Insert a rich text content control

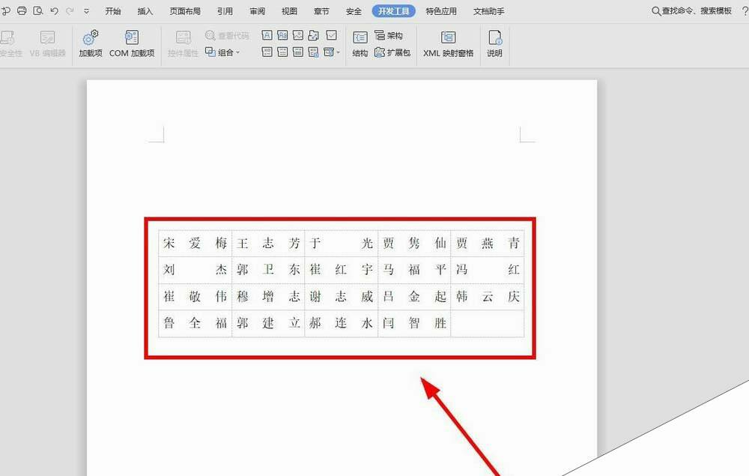(267, 35)
